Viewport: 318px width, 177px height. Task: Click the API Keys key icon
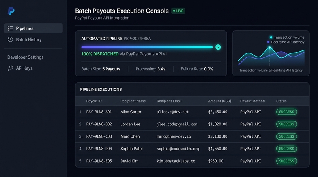click(10, 68)
